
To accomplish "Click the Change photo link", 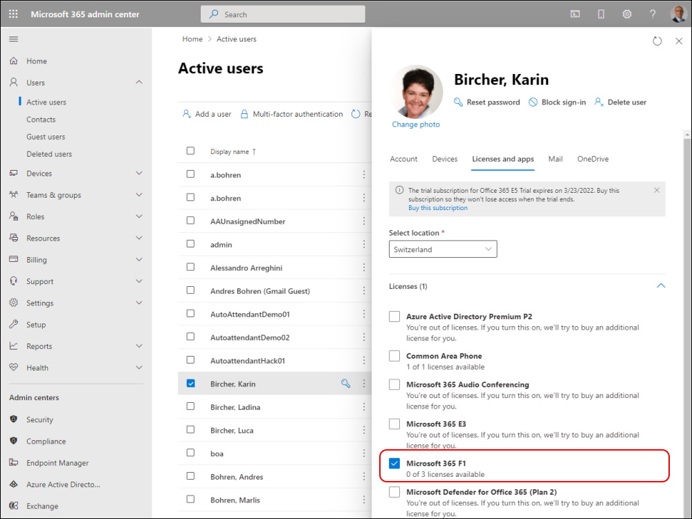I will 416,124.
